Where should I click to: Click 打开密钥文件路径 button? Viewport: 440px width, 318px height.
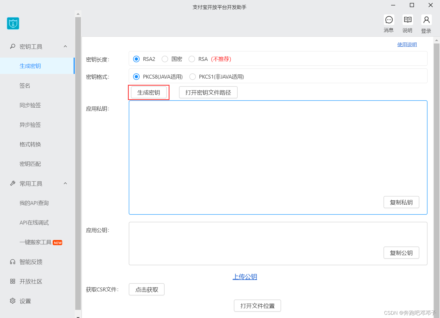click(208, 92)
